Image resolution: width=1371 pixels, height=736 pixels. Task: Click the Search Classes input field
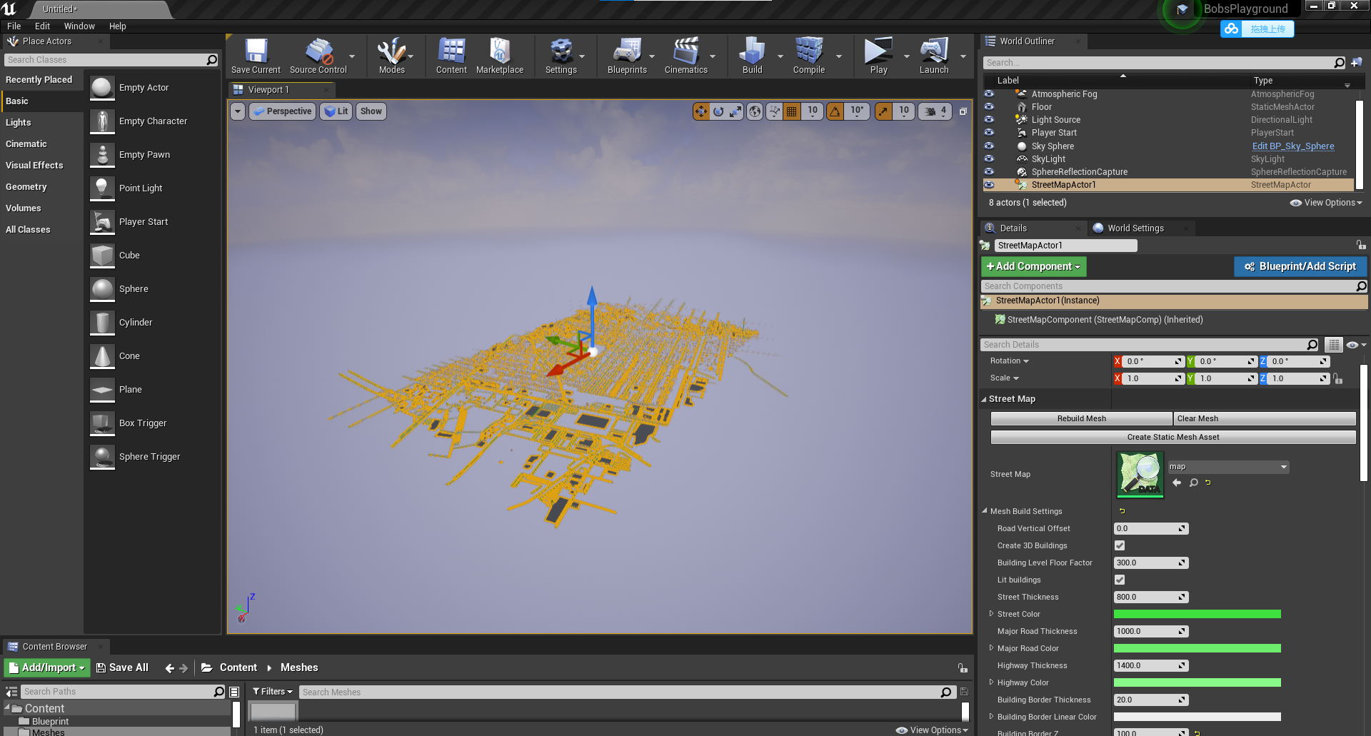point(107,60)
